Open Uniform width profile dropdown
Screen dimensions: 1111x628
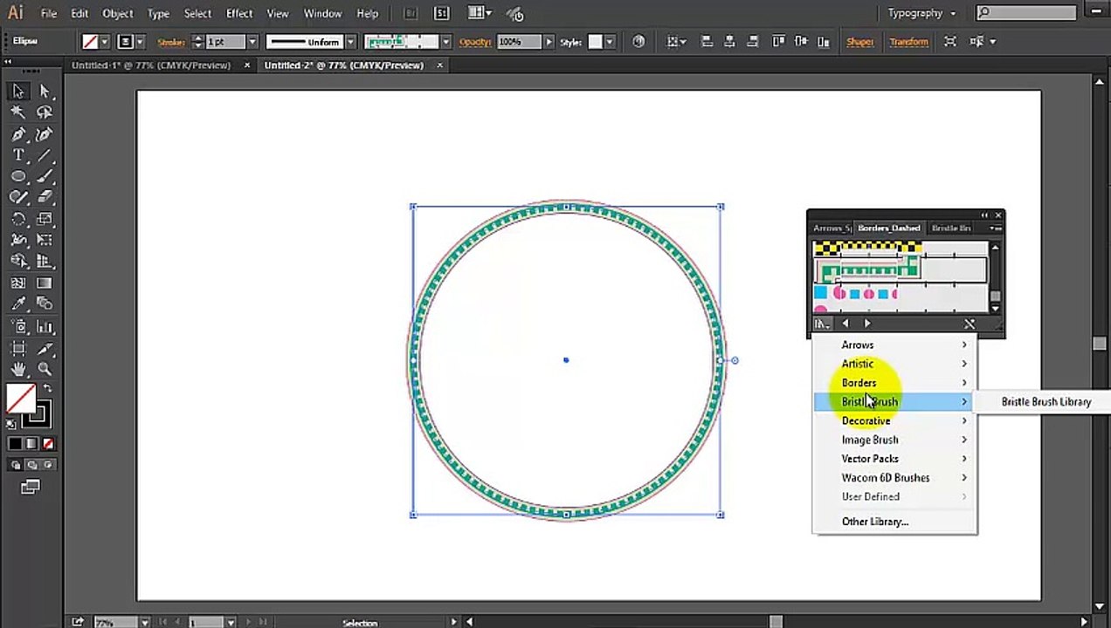click(x=350, y=42)
